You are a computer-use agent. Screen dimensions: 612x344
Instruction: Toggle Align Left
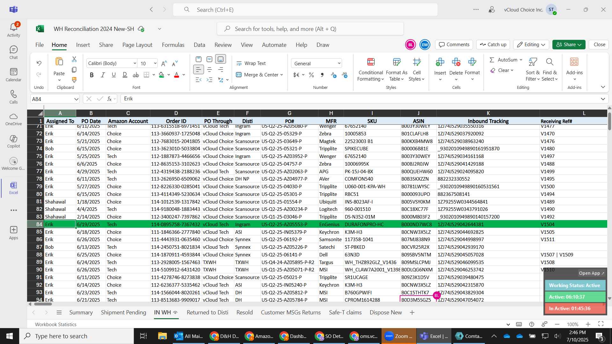tap(198, 69)
